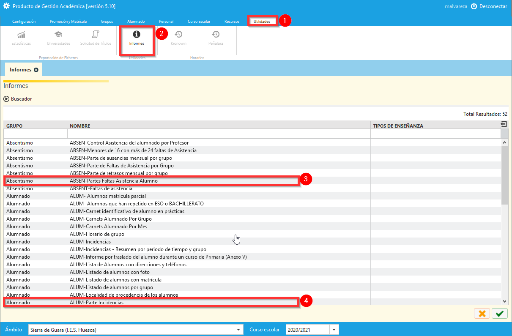The height and width of the screenshot is (336, 512).
Task: Click TIPOS DE ENSEÑANZA filter field
Action: 435,134
